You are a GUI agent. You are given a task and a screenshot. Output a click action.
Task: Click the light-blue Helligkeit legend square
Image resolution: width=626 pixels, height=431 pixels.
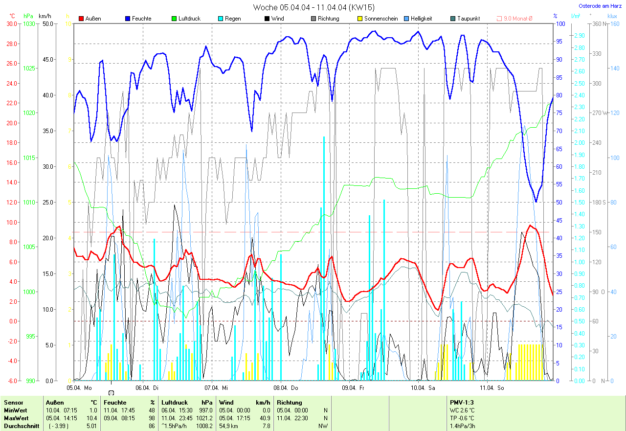pyautogui.click(x=406, y=19)
